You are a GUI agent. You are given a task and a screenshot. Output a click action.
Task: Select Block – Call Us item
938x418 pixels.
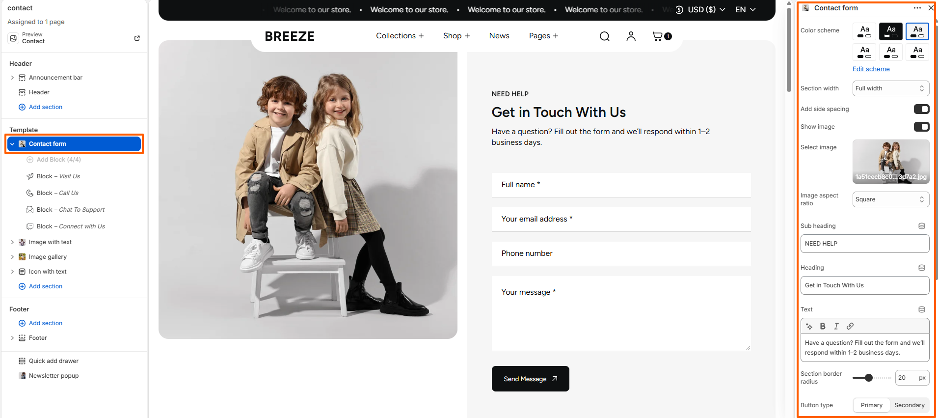(57, 193)
